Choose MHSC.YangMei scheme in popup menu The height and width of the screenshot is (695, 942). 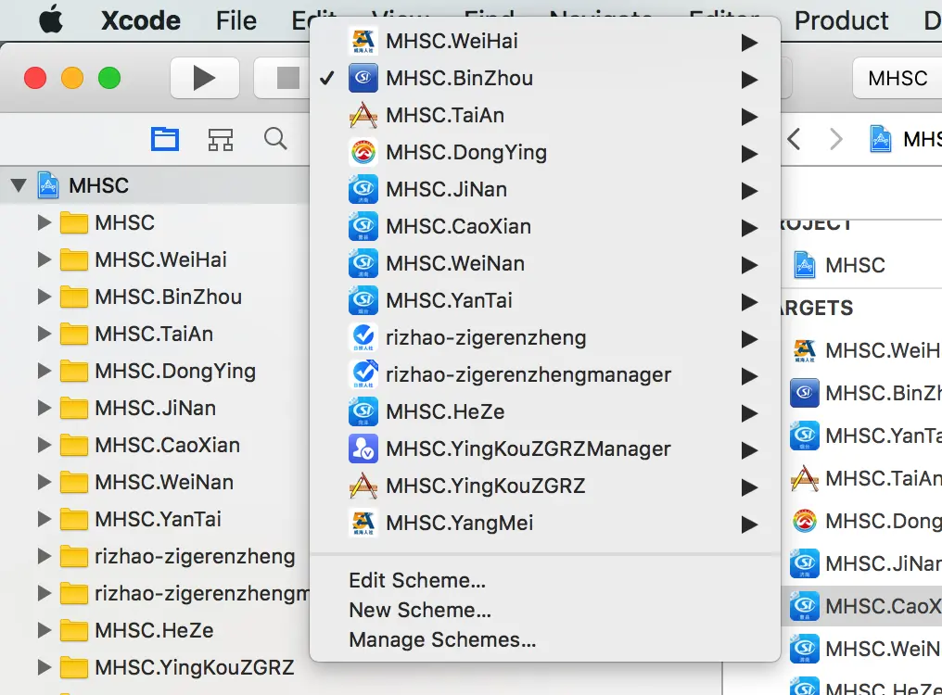[545, 524]
